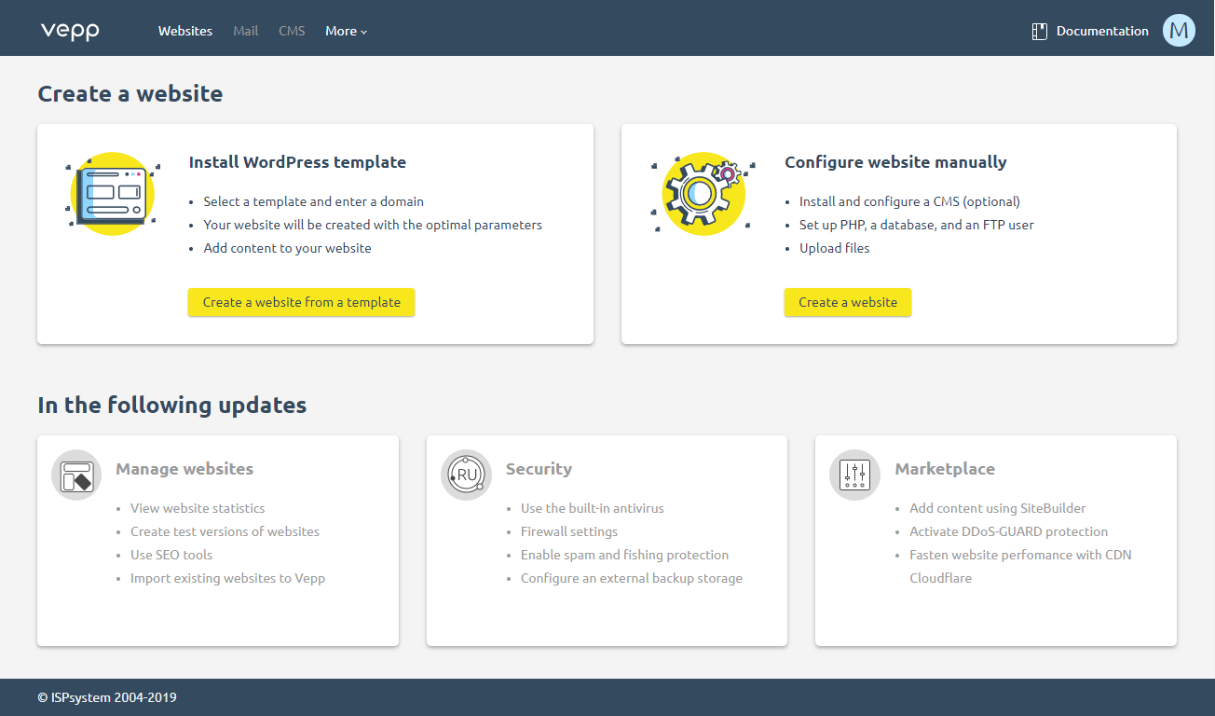
Task: Click the gear configure manually illustration
Action: point(703,194)
